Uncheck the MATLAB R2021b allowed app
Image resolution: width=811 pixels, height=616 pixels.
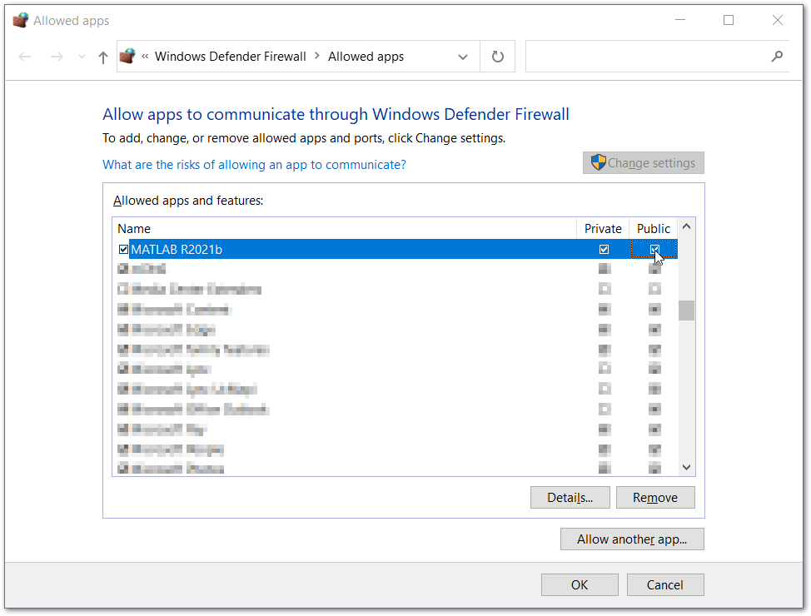(x=123, y=249)
